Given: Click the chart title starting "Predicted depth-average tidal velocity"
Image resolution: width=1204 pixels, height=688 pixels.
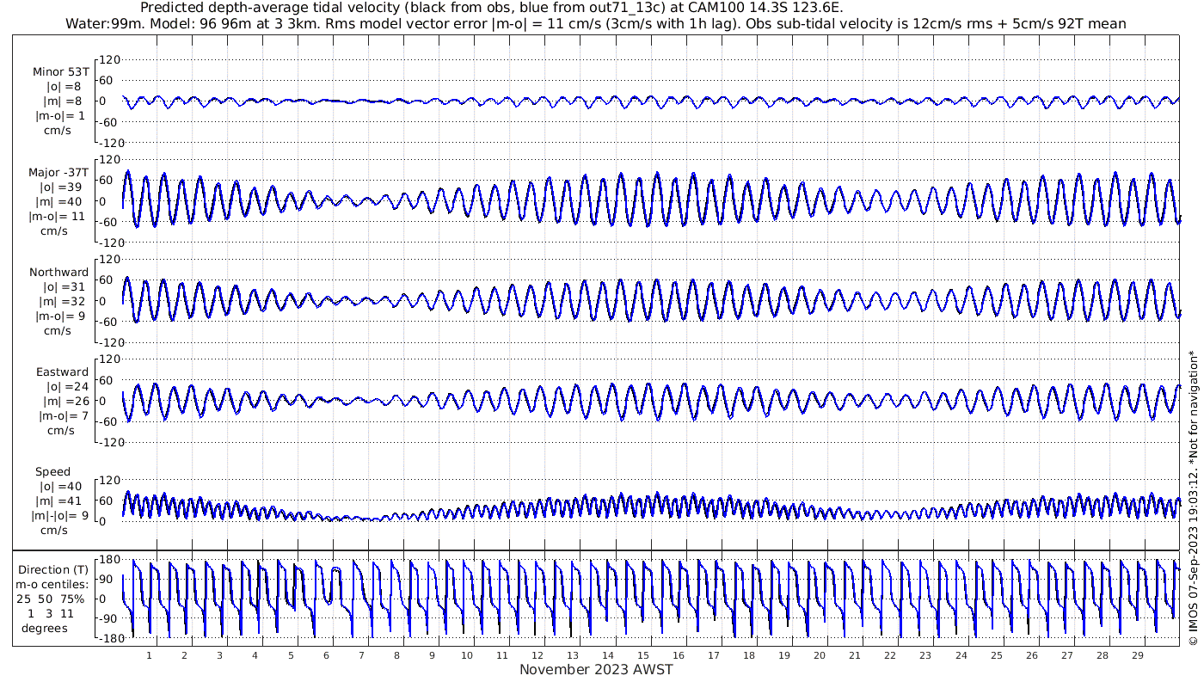Looking at the screenshot, I should coord(492,8).
